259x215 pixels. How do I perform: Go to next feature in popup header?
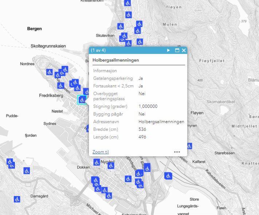[x=168, y=50]
